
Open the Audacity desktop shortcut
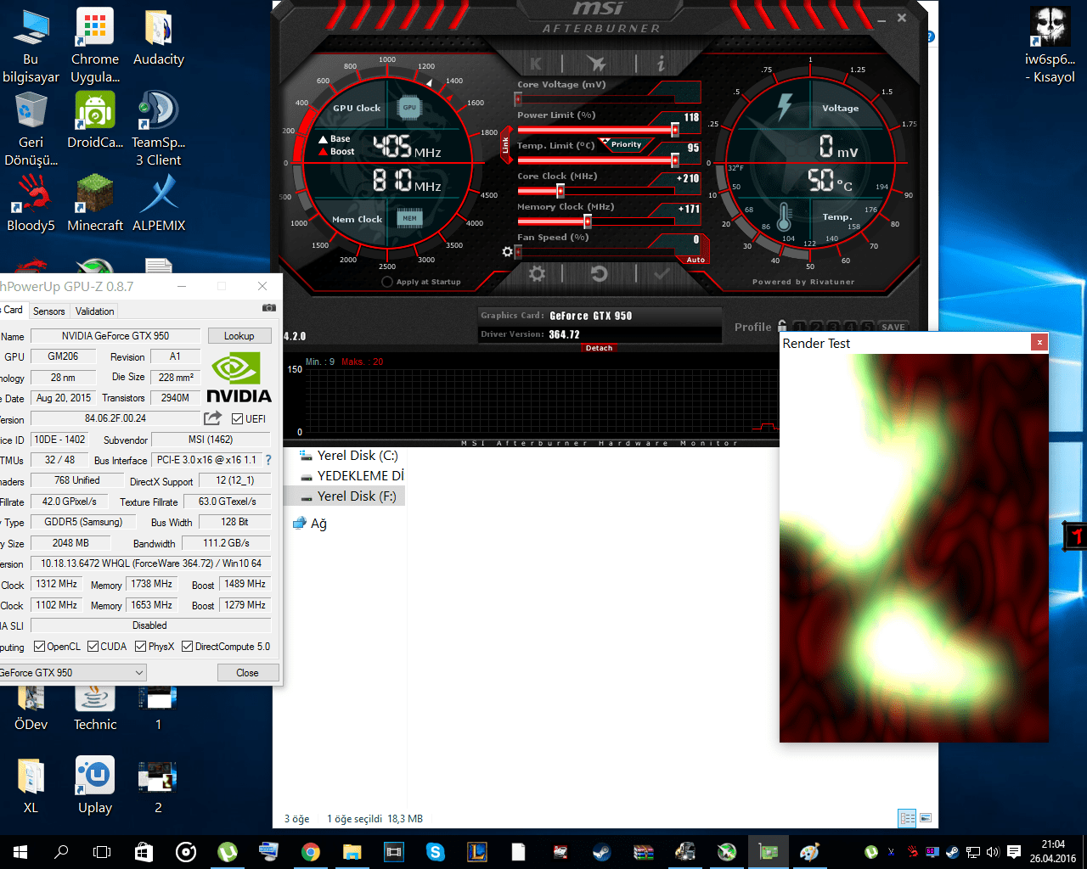pyautogui.click(x=159, y=38)
